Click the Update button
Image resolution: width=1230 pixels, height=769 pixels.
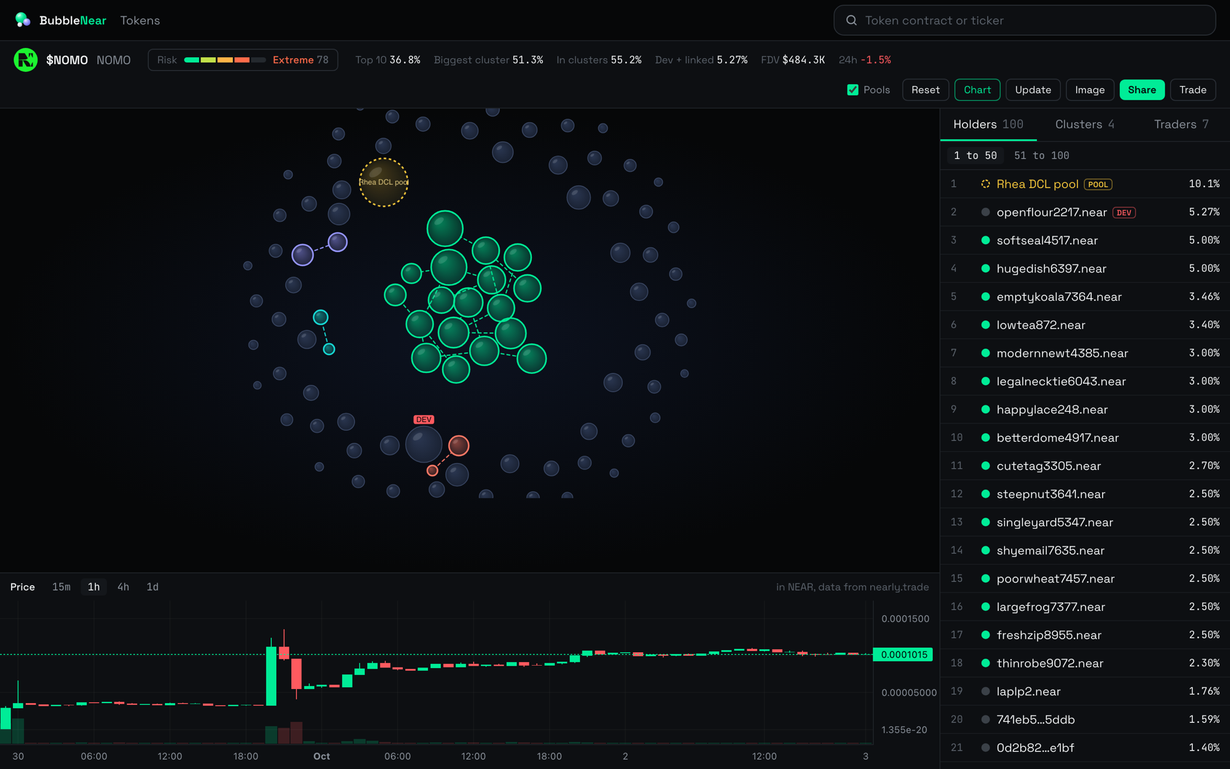[1033, 90]
